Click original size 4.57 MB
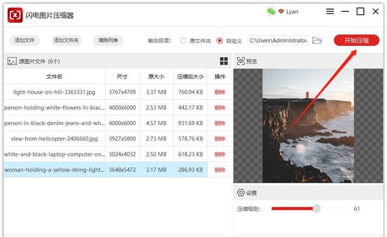 156,123
